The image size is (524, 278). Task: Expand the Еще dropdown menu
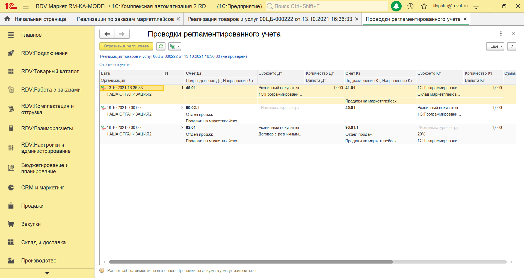(495, 46)
